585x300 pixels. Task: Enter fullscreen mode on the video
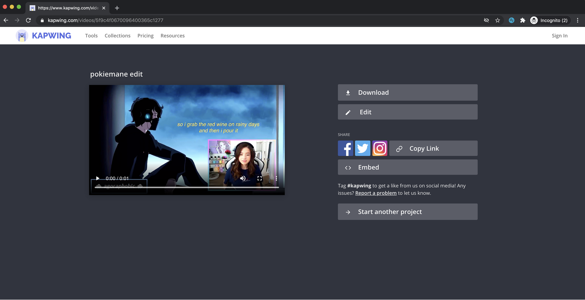pyautogui.click(x=259, y=178)
